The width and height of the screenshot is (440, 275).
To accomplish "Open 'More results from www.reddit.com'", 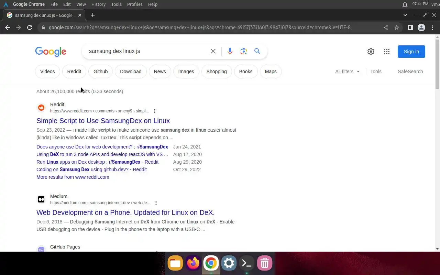I will 73,177.
